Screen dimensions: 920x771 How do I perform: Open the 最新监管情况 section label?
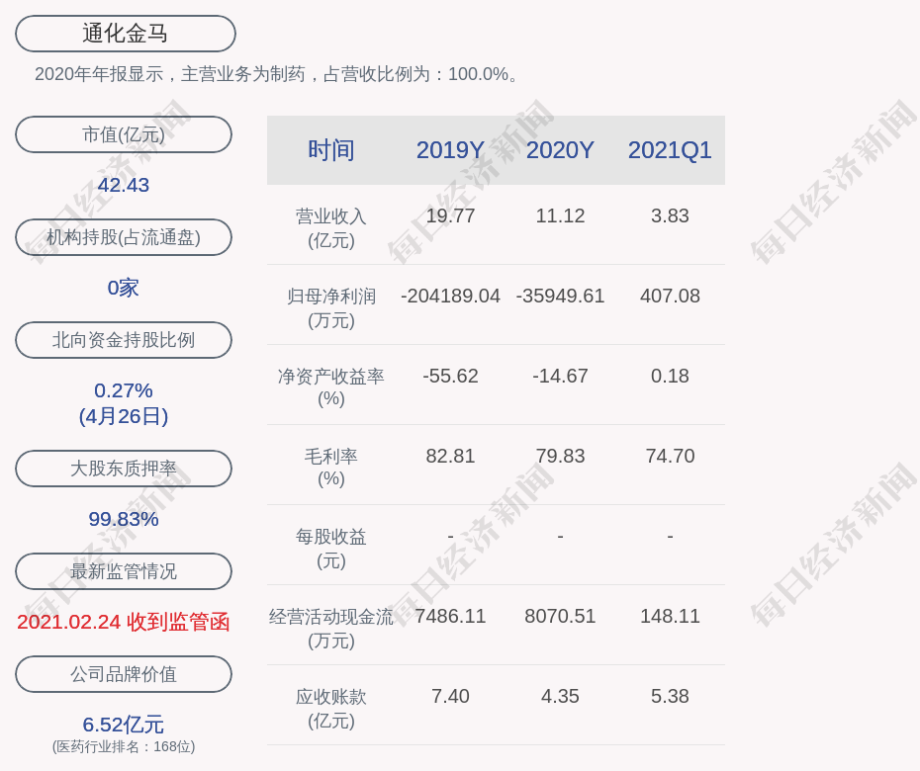124,571
